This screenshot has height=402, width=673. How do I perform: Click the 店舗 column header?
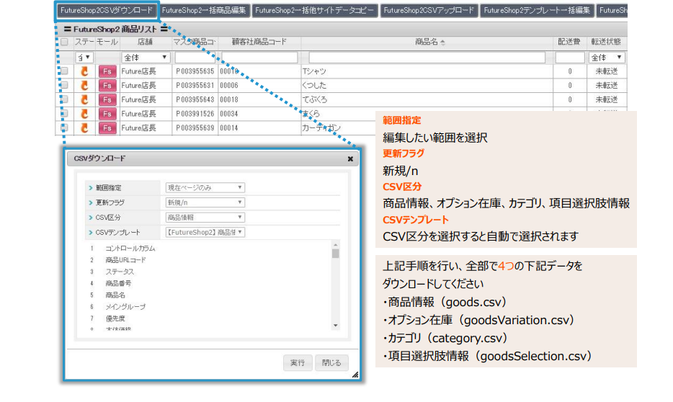tap(145, 42)
